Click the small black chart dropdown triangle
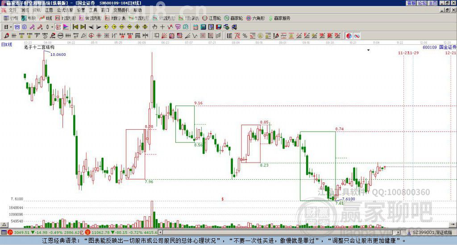 (x=368, y=50)
